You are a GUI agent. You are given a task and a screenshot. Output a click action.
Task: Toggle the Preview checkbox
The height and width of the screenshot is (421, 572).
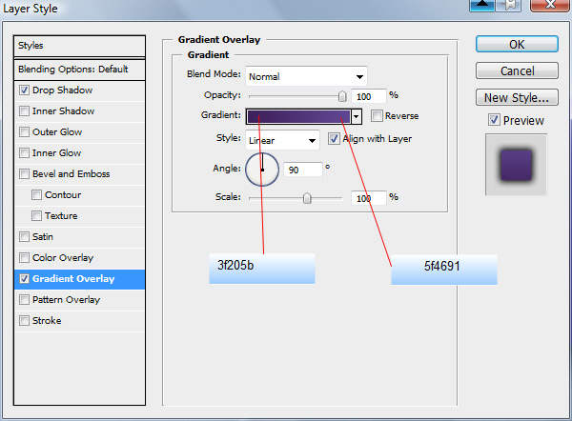click(494, 120)
